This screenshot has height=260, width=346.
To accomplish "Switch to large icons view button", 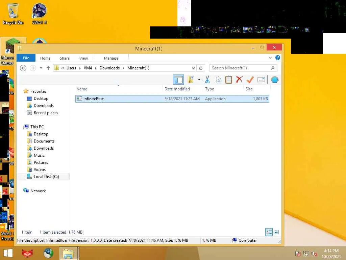I will coord(276,232).
